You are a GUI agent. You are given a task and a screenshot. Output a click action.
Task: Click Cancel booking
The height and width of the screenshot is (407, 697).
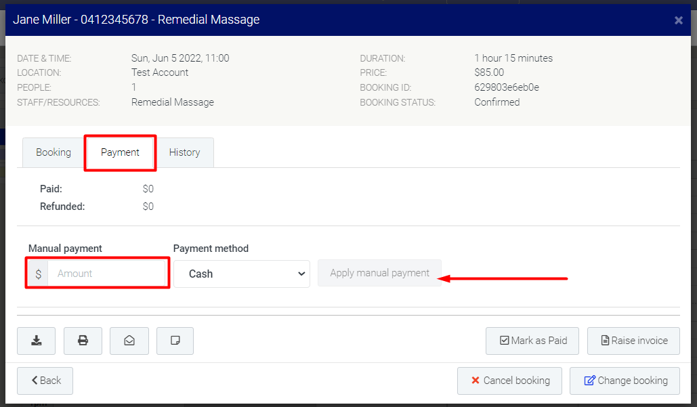509,381
